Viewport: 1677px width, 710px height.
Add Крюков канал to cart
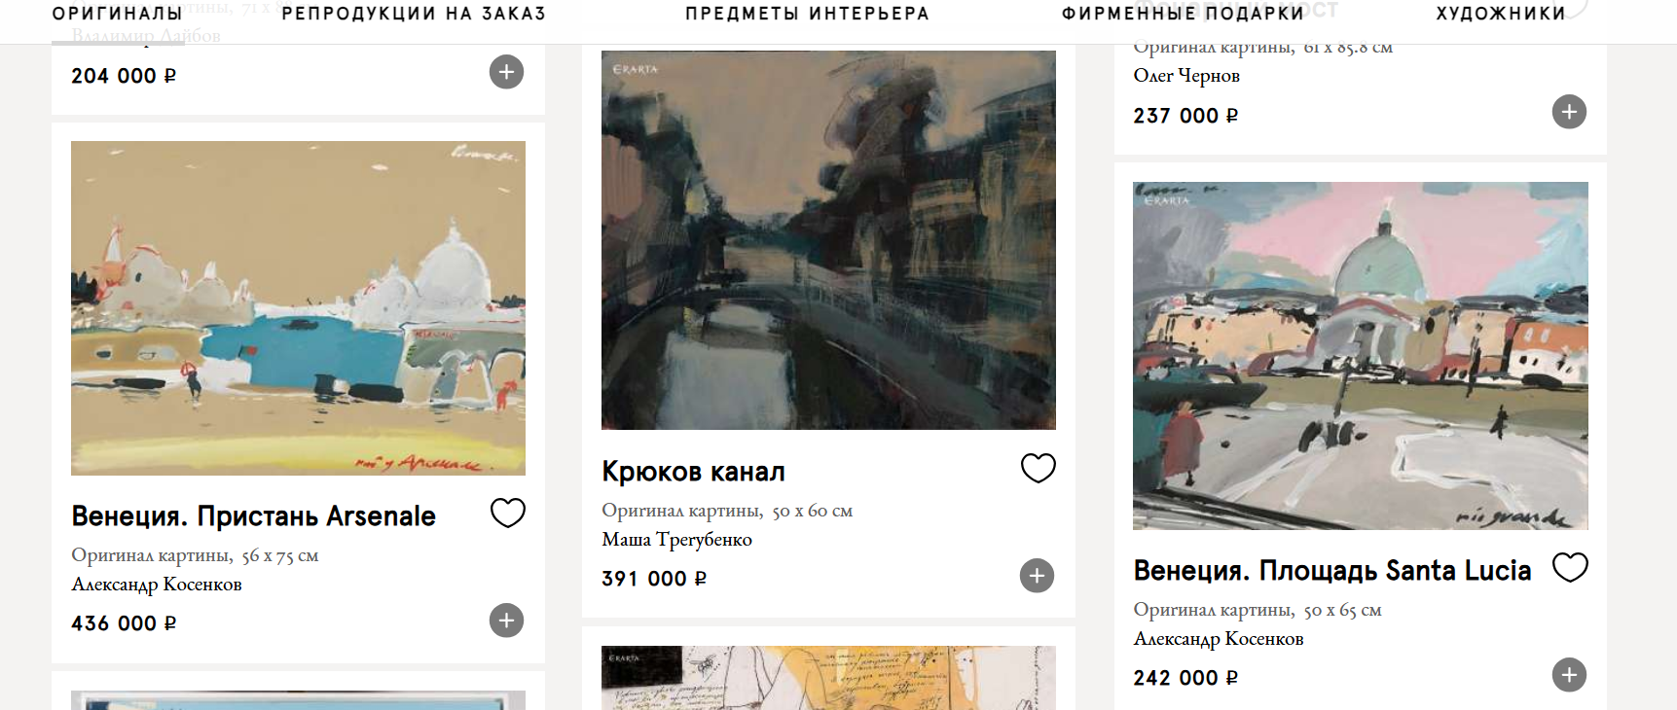1037,576
